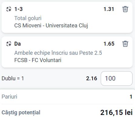
Task: Select the 1-3 outcome label
Action: tap(19, 9)
